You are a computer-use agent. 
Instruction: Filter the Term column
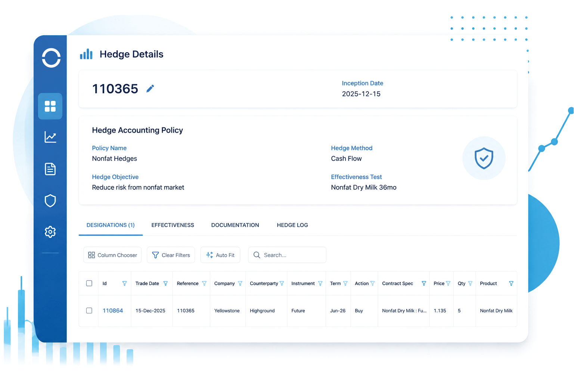345,284
